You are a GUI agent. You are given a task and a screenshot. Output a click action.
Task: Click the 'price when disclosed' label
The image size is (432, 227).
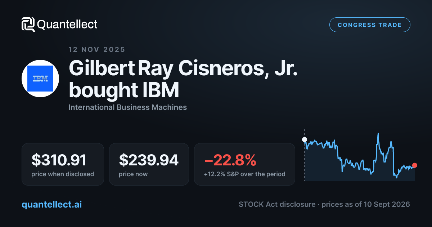click(63, 174)
